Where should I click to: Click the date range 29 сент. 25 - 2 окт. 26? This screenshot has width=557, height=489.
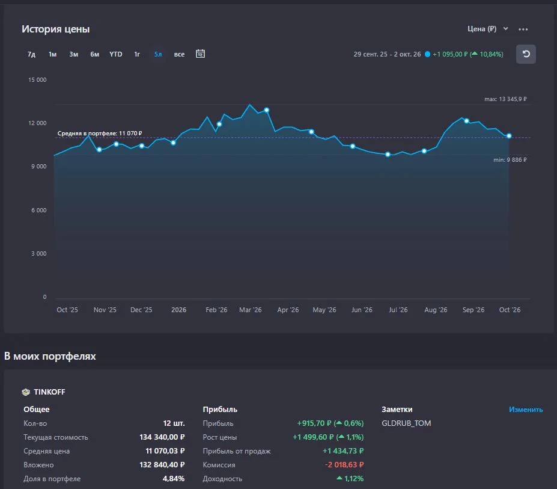coord(387,54)
